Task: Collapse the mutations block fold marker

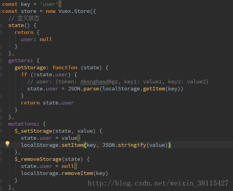Action: click(x=1, y=124)
